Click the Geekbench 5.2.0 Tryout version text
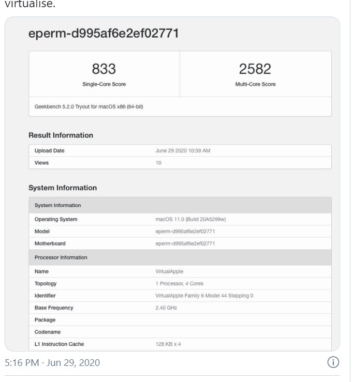Image resolution: width=353 pixels, height=382 pixels. pos(89,106)
